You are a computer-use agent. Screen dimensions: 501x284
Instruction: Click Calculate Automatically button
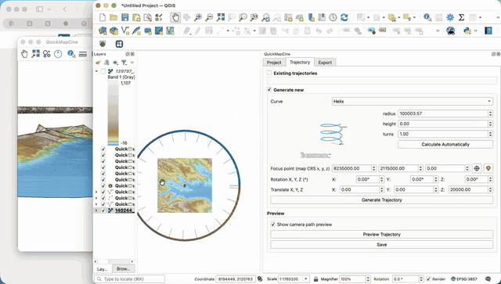click(x=445, y=145)
